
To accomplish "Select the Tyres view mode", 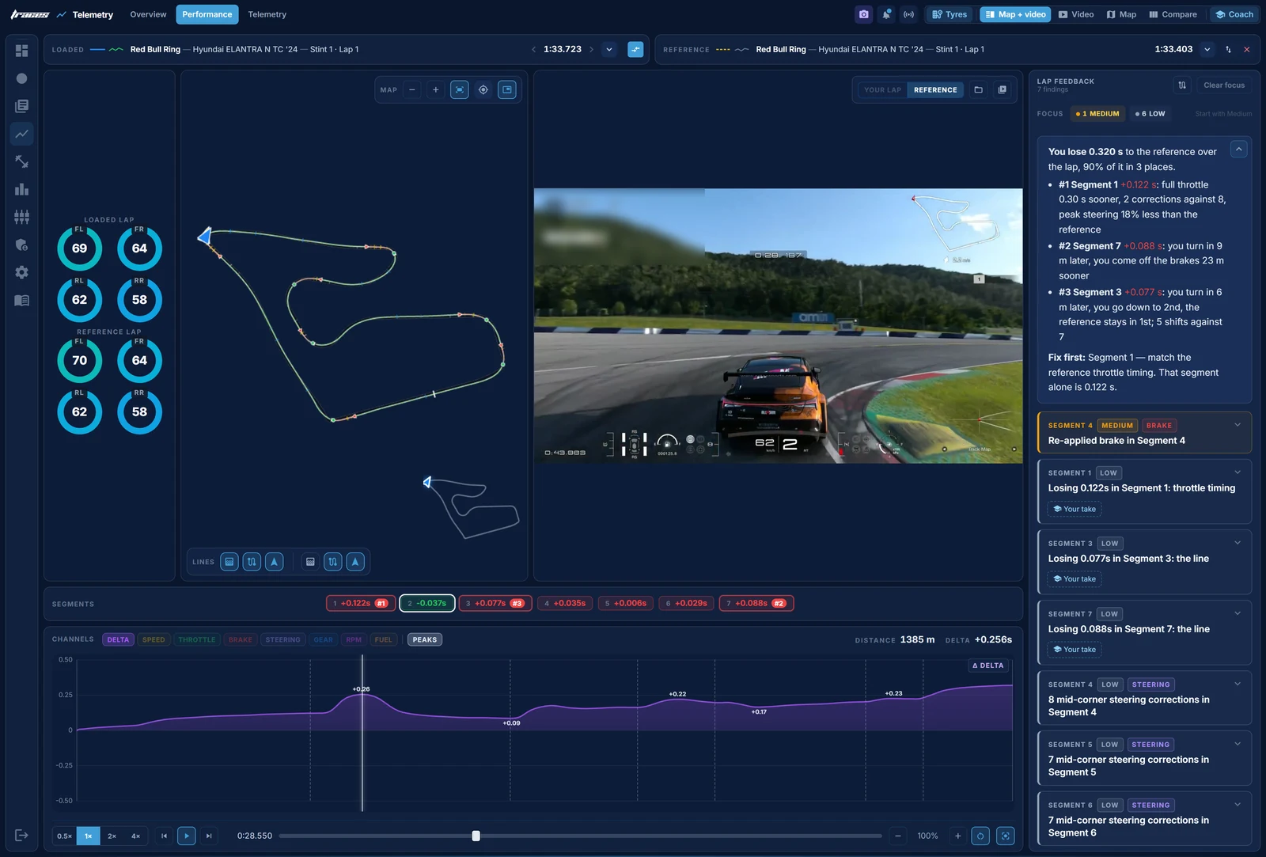I will click(x=949, y=14).
